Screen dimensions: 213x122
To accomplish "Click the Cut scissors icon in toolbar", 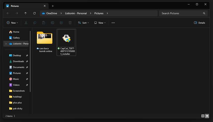I will click(26, 23).
